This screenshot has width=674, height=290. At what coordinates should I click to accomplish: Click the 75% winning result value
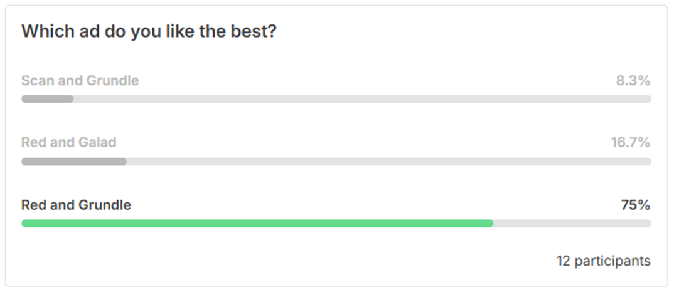tap(635, 205)
